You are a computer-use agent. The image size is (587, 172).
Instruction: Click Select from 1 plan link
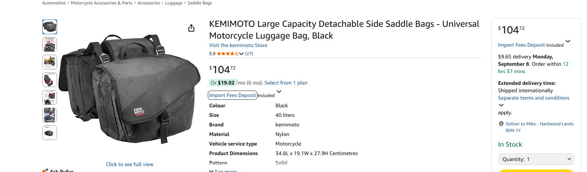286,83
